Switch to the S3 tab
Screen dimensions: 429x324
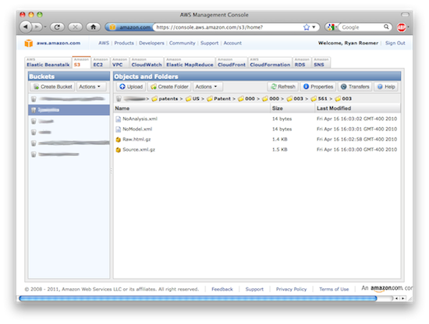pos(81,62)
